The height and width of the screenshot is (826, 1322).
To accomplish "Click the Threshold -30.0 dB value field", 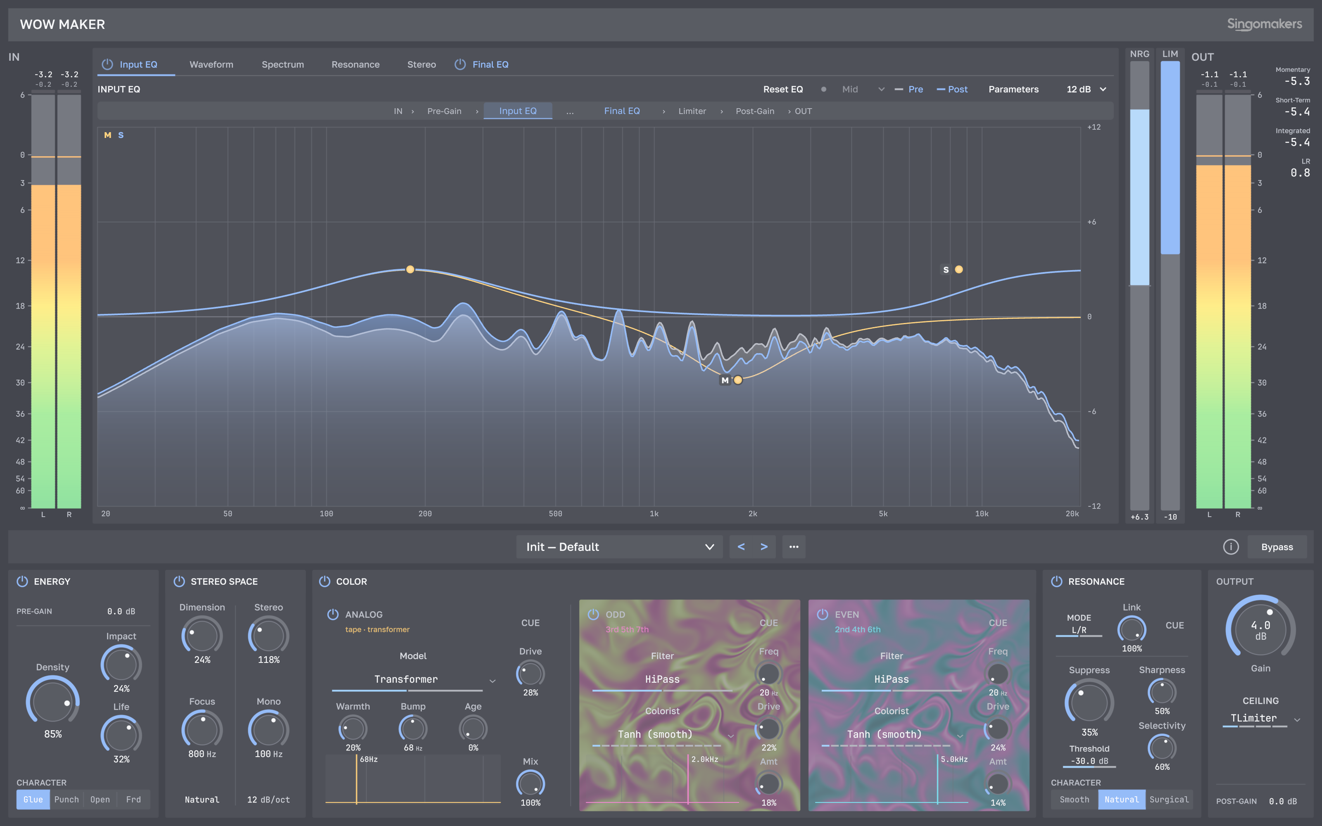I will [x=1089, y=761].
